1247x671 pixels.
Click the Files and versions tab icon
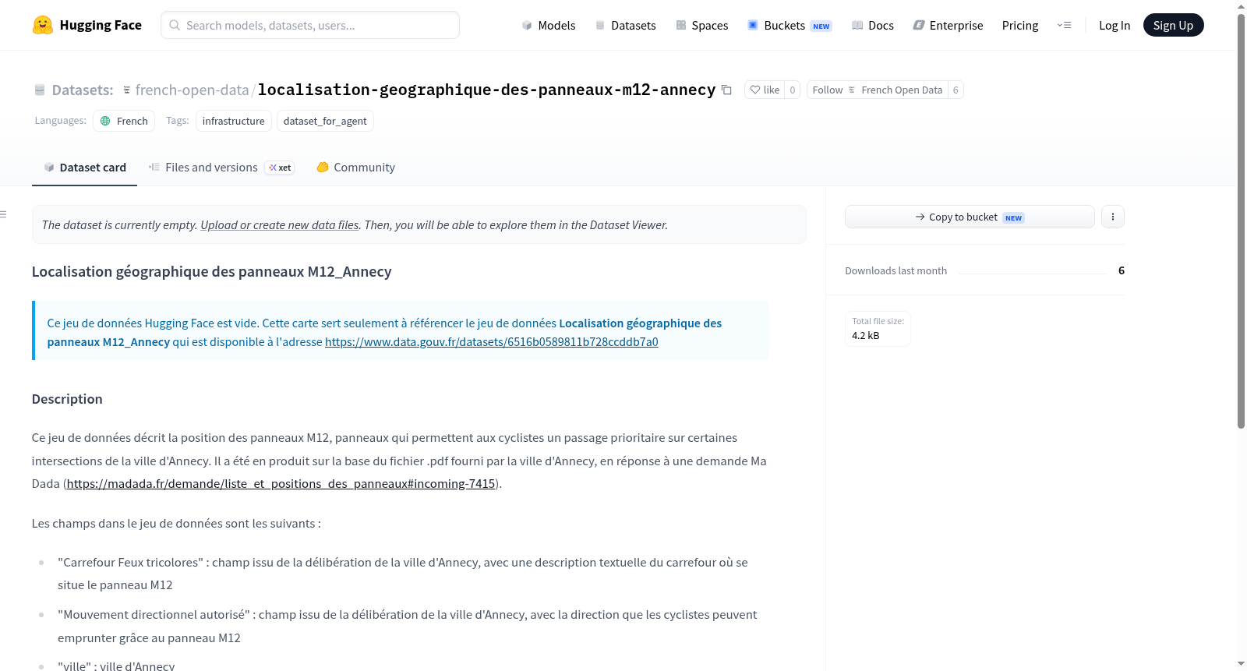point(154,167)
